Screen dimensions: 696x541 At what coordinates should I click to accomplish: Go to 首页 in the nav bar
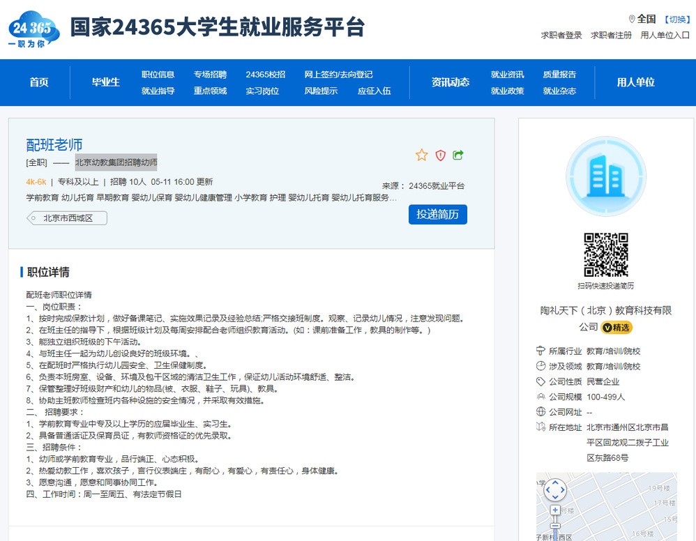point(39,82)
